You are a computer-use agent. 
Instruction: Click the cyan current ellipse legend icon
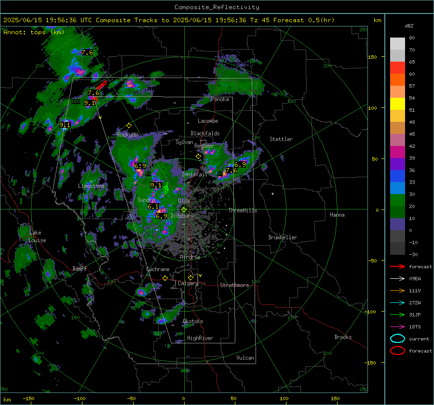[x=397, y=339]
